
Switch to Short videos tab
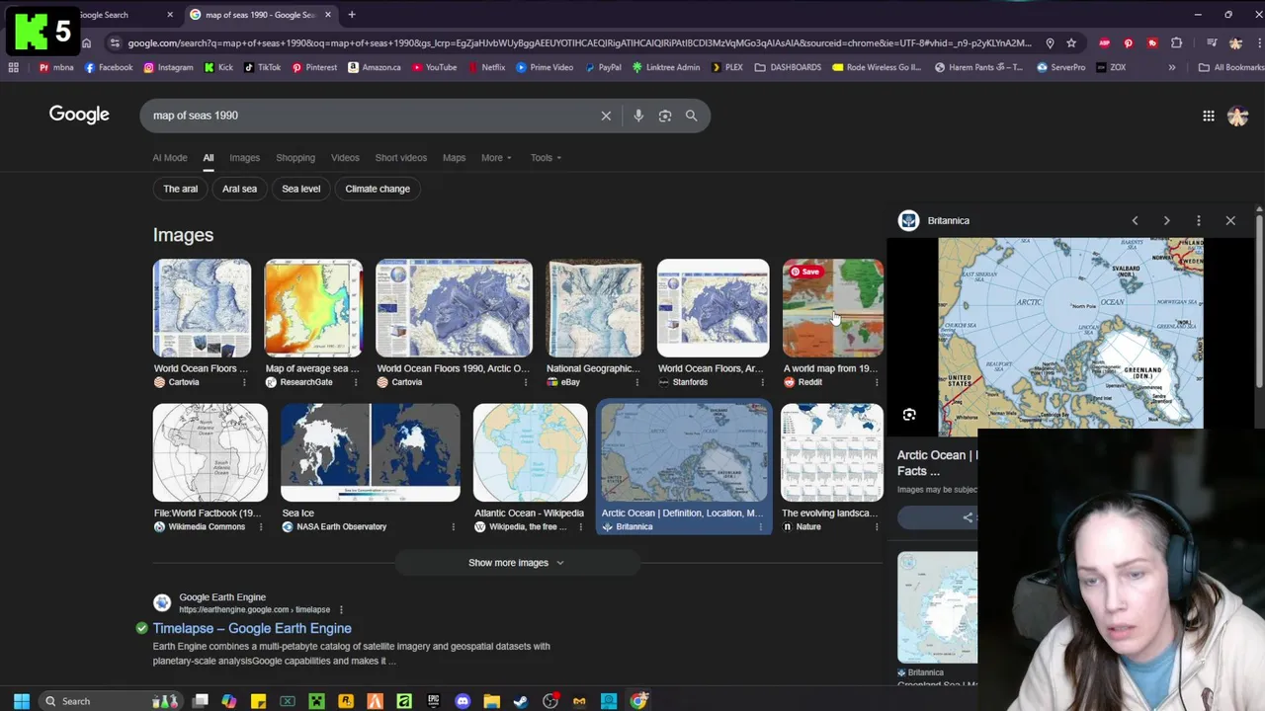(x=400, y=158)
